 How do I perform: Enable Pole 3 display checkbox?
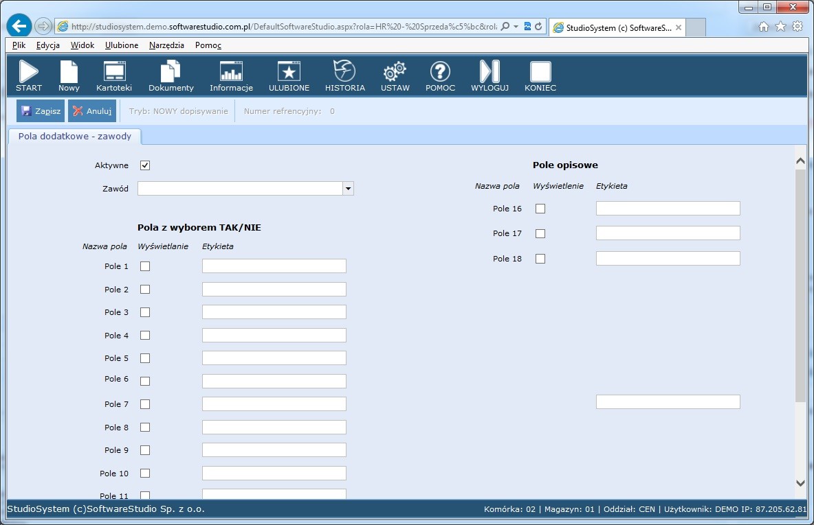[145, 312]
